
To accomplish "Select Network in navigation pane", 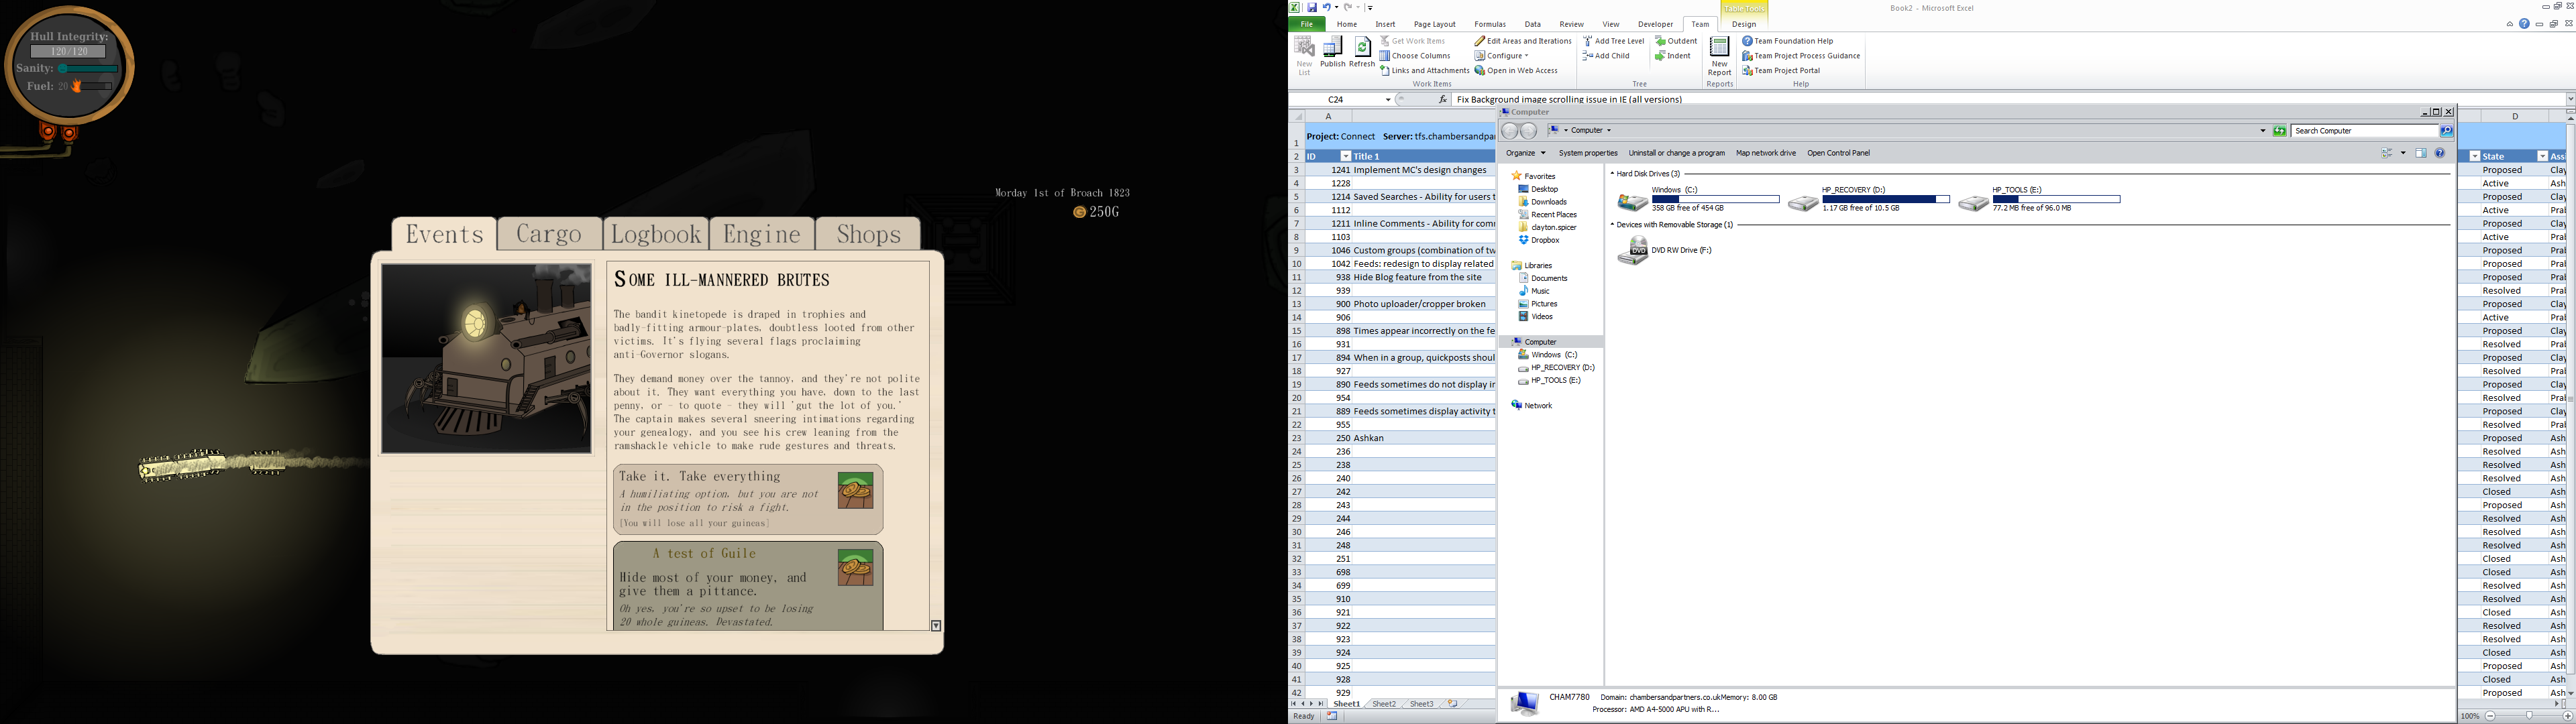I will (1532, 405).
